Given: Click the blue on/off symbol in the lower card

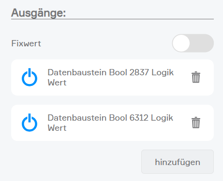Looking at the screenshot, I should pos(30,123).
